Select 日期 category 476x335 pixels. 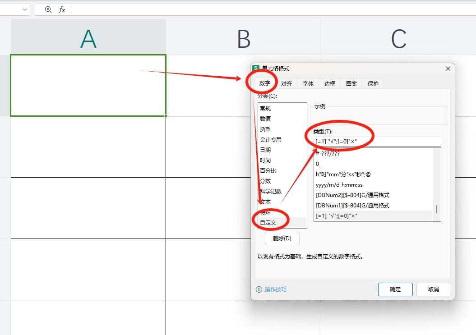click(282, 150)
